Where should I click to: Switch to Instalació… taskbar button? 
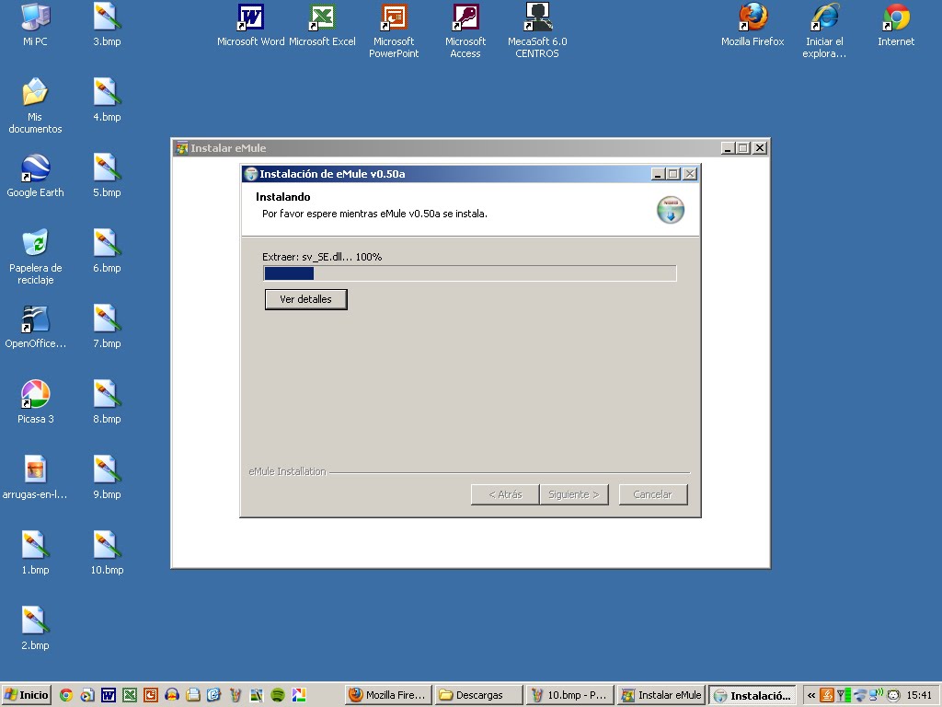pyautogui.click(x=752, y=696)
